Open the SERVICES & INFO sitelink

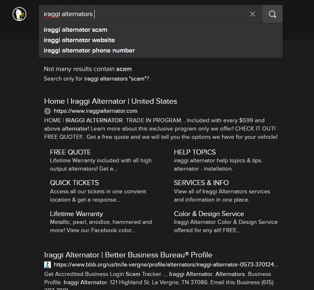[x=201, y=183]
